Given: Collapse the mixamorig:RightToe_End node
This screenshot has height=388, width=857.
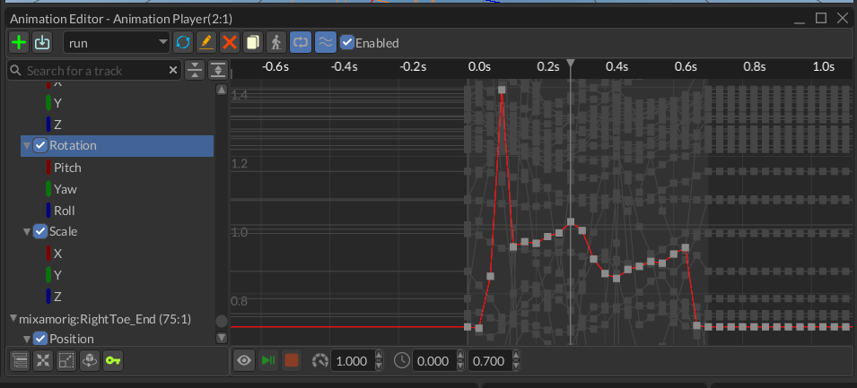Looking at the screenshot, I should 13,319.
